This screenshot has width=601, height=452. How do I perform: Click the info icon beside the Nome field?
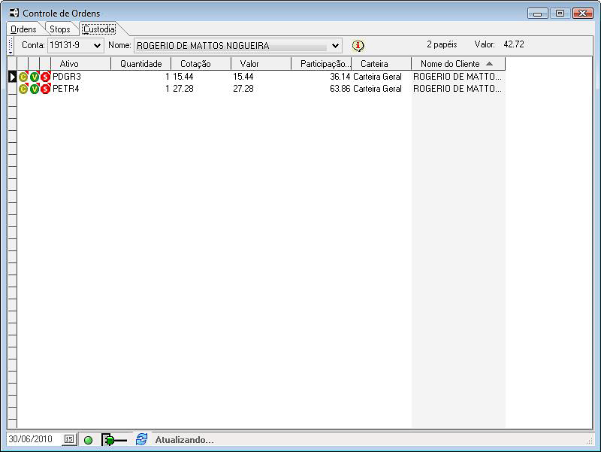pyautogui.click(x=358, y=45)
